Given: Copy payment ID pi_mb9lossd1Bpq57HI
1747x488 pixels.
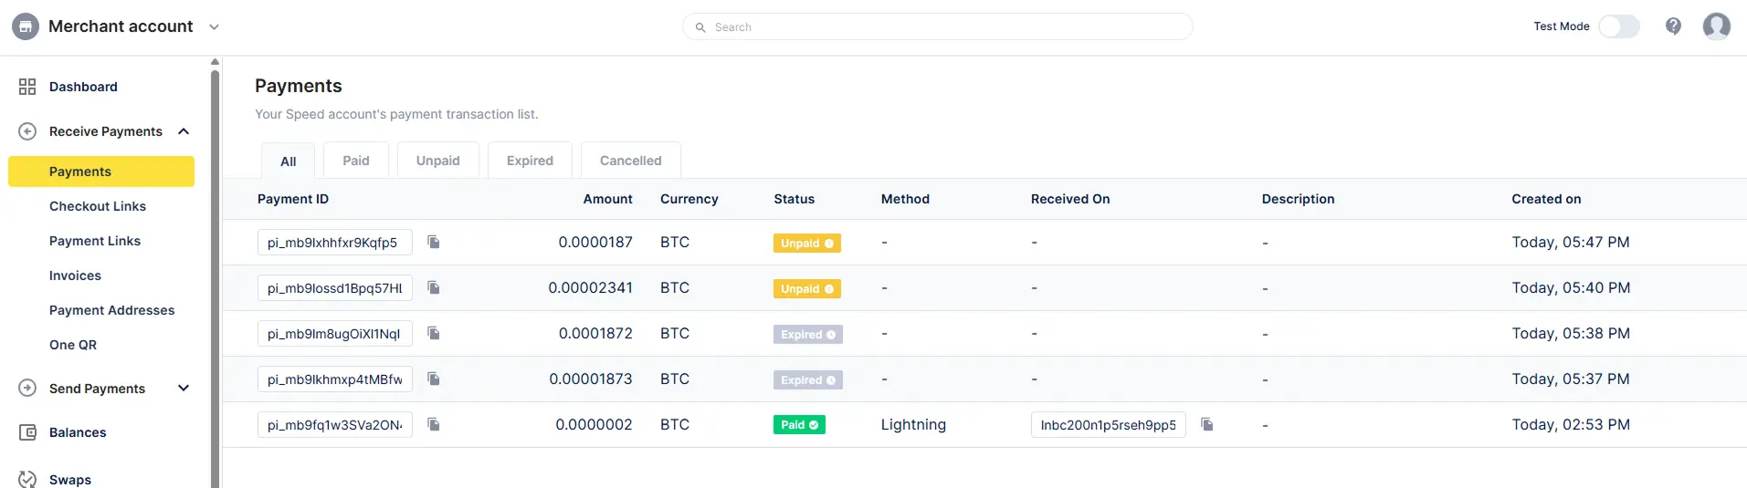Looking at the screenshot, I should 434,287.
